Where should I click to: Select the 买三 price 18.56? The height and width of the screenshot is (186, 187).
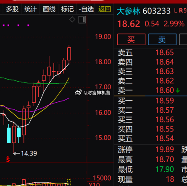[x=165, y=120]
